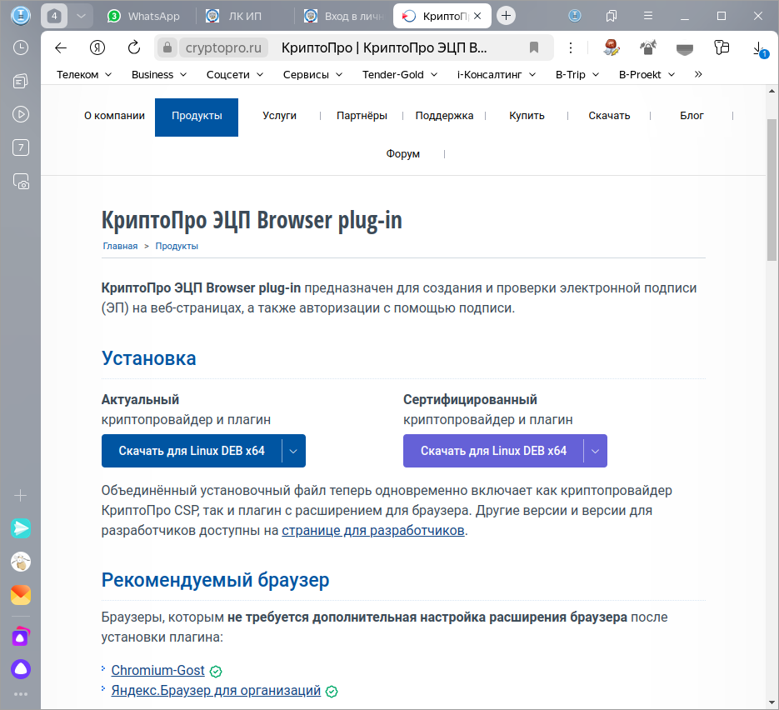Screen dimensions: 779x710
Task: Go to Главная breadcrumb link
Action: 120,246
